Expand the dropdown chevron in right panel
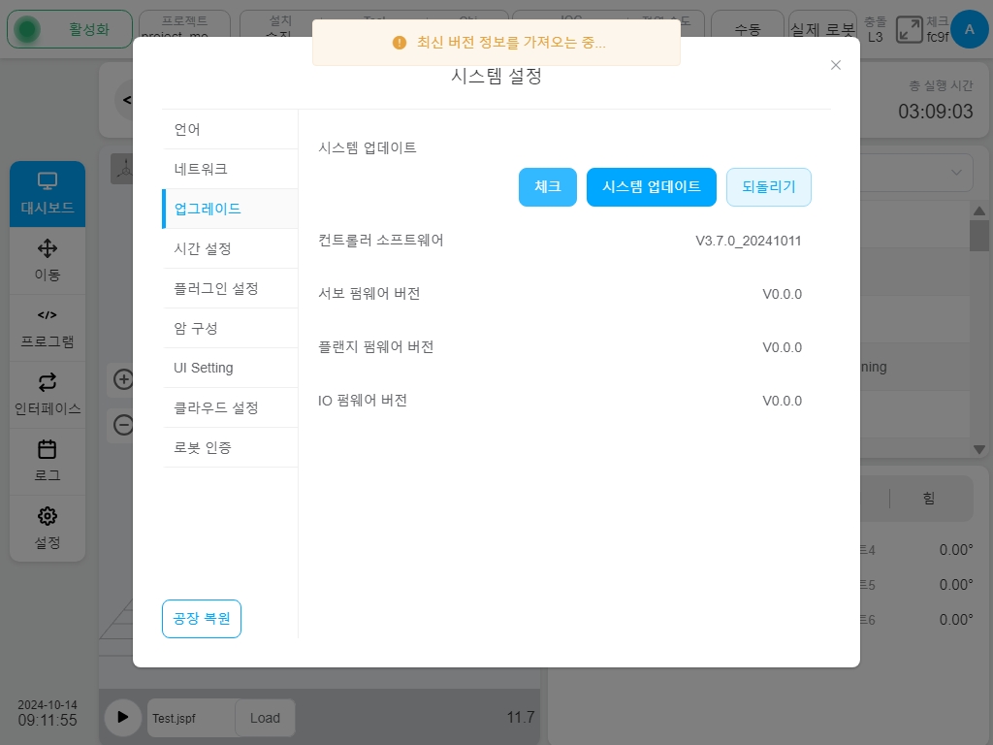Screen dimensions: 993x745 click(x=956, y=173)
